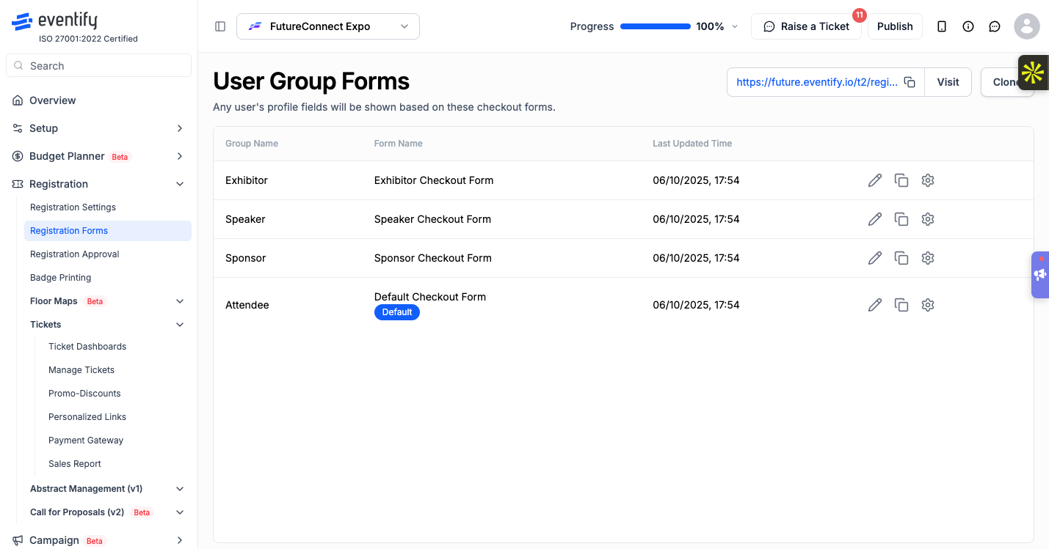The height and width of the screenshot is (549, 1049).
Task: Edit the Default Checkout Form
Action: pos(875,305)
